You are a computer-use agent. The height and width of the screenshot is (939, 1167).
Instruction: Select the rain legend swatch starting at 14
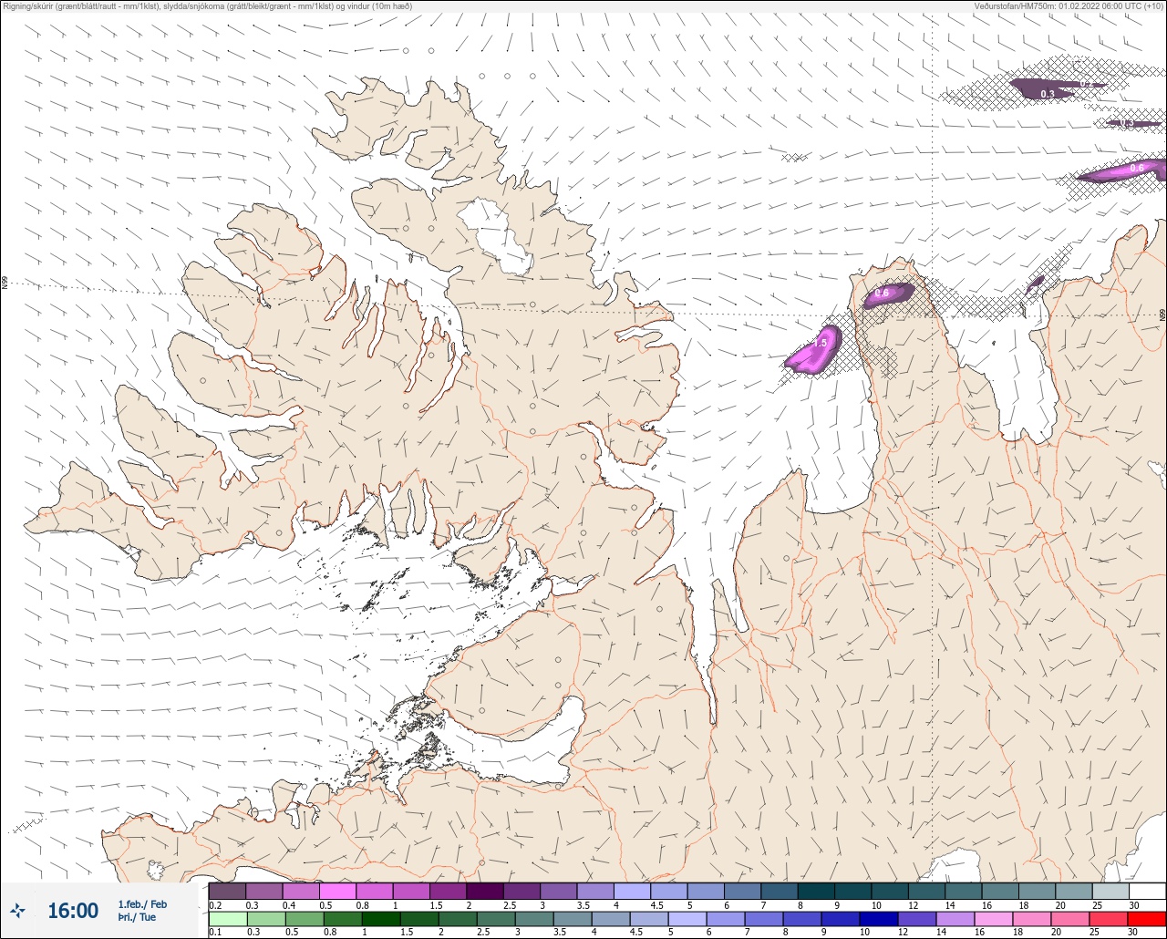(955, 919)
